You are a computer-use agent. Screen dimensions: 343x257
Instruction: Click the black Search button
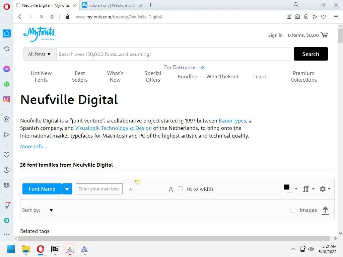311,54
